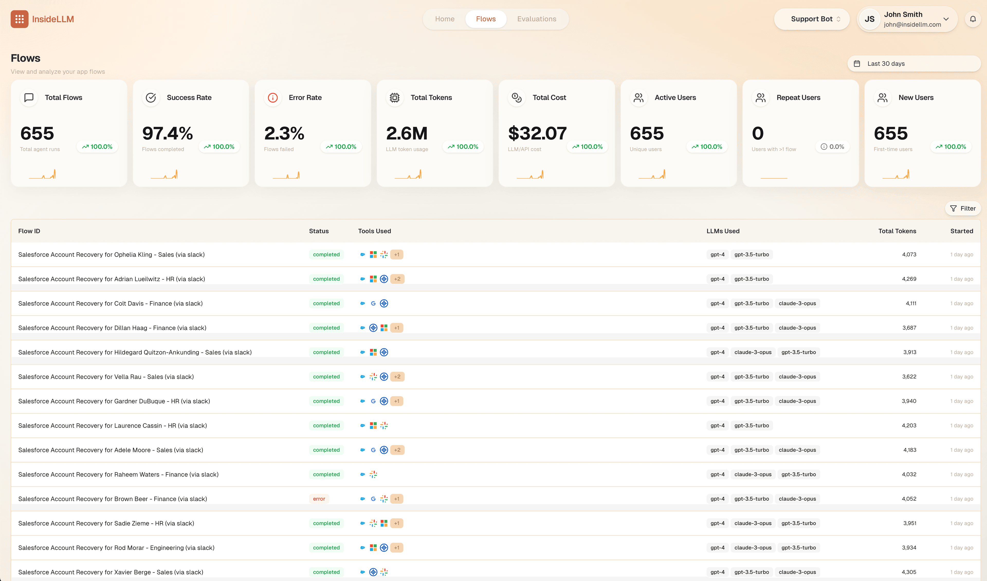Click the Microsoft icon in Adrian Lueilwitz row
The image size is (987, 581).
[x=373, y=279]
